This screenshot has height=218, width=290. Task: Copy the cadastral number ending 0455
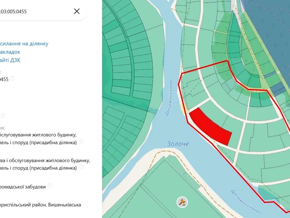point(12,79)
